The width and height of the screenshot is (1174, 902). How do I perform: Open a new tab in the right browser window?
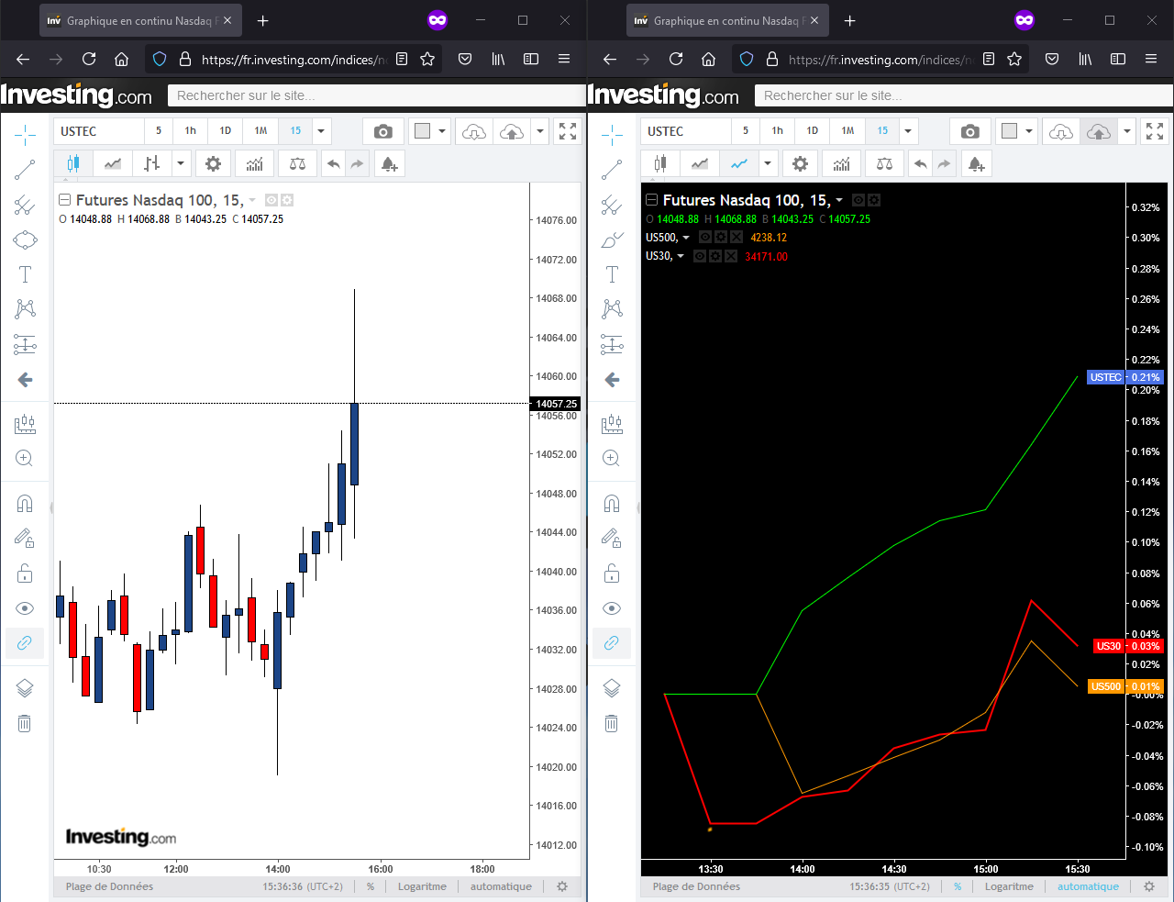click(850, 20)
